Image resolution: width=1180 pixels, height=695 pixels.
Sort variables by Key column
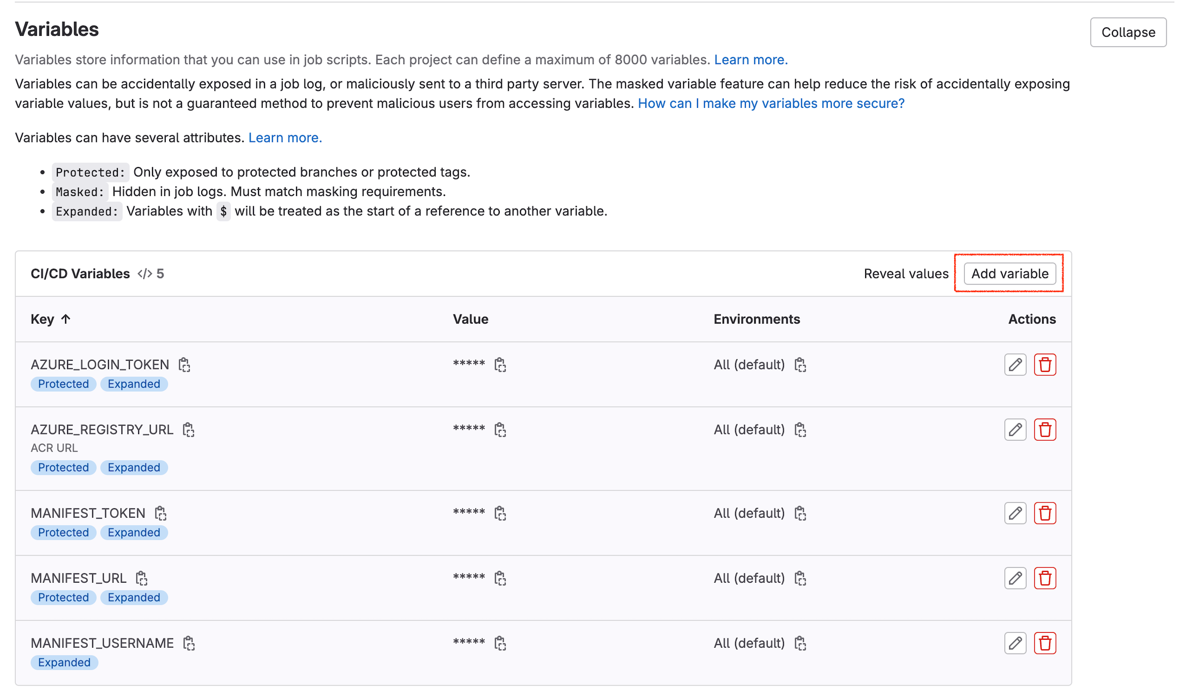click(50, 319)
